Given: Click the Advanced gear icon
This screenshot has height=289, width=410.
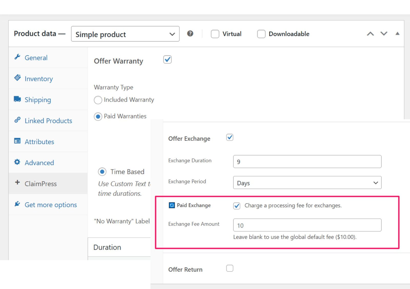Looking at the screenshot, I should tap(17, 162).
